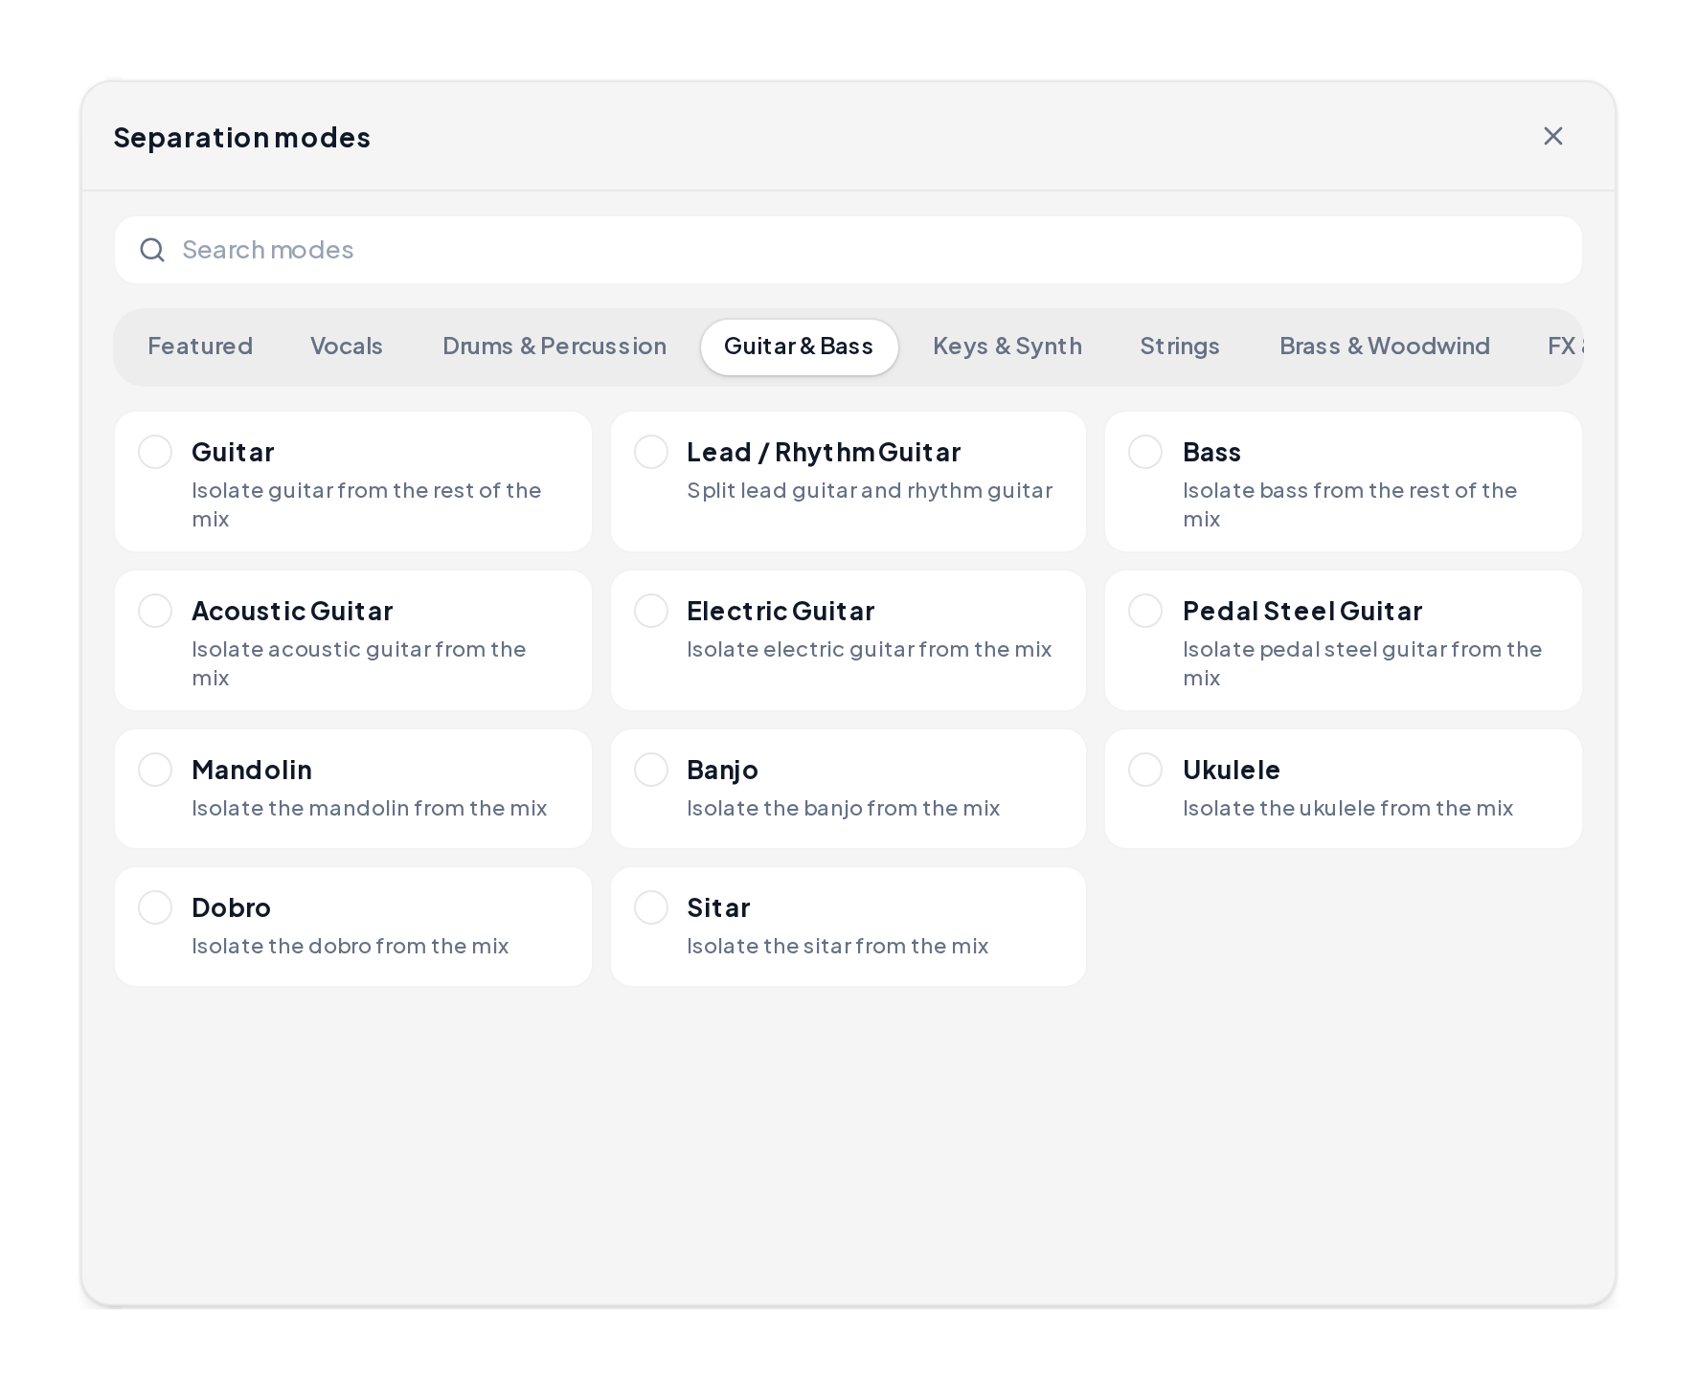Select the Electric Guitar radio button
This screenshot has width=1697, height=1386.
(x=651, y=611)
